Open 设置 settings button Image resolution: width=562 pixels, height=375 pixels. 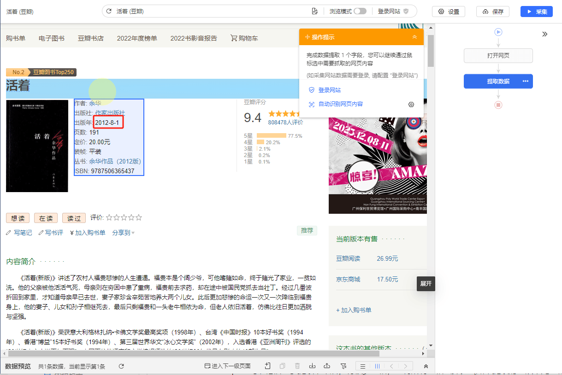pyautogui.click(x=449, y=12)
